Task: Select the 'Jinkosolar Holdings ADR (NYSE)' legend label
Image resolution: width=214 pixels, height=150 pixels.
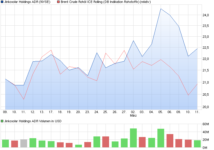Action: tap(27, 2)
